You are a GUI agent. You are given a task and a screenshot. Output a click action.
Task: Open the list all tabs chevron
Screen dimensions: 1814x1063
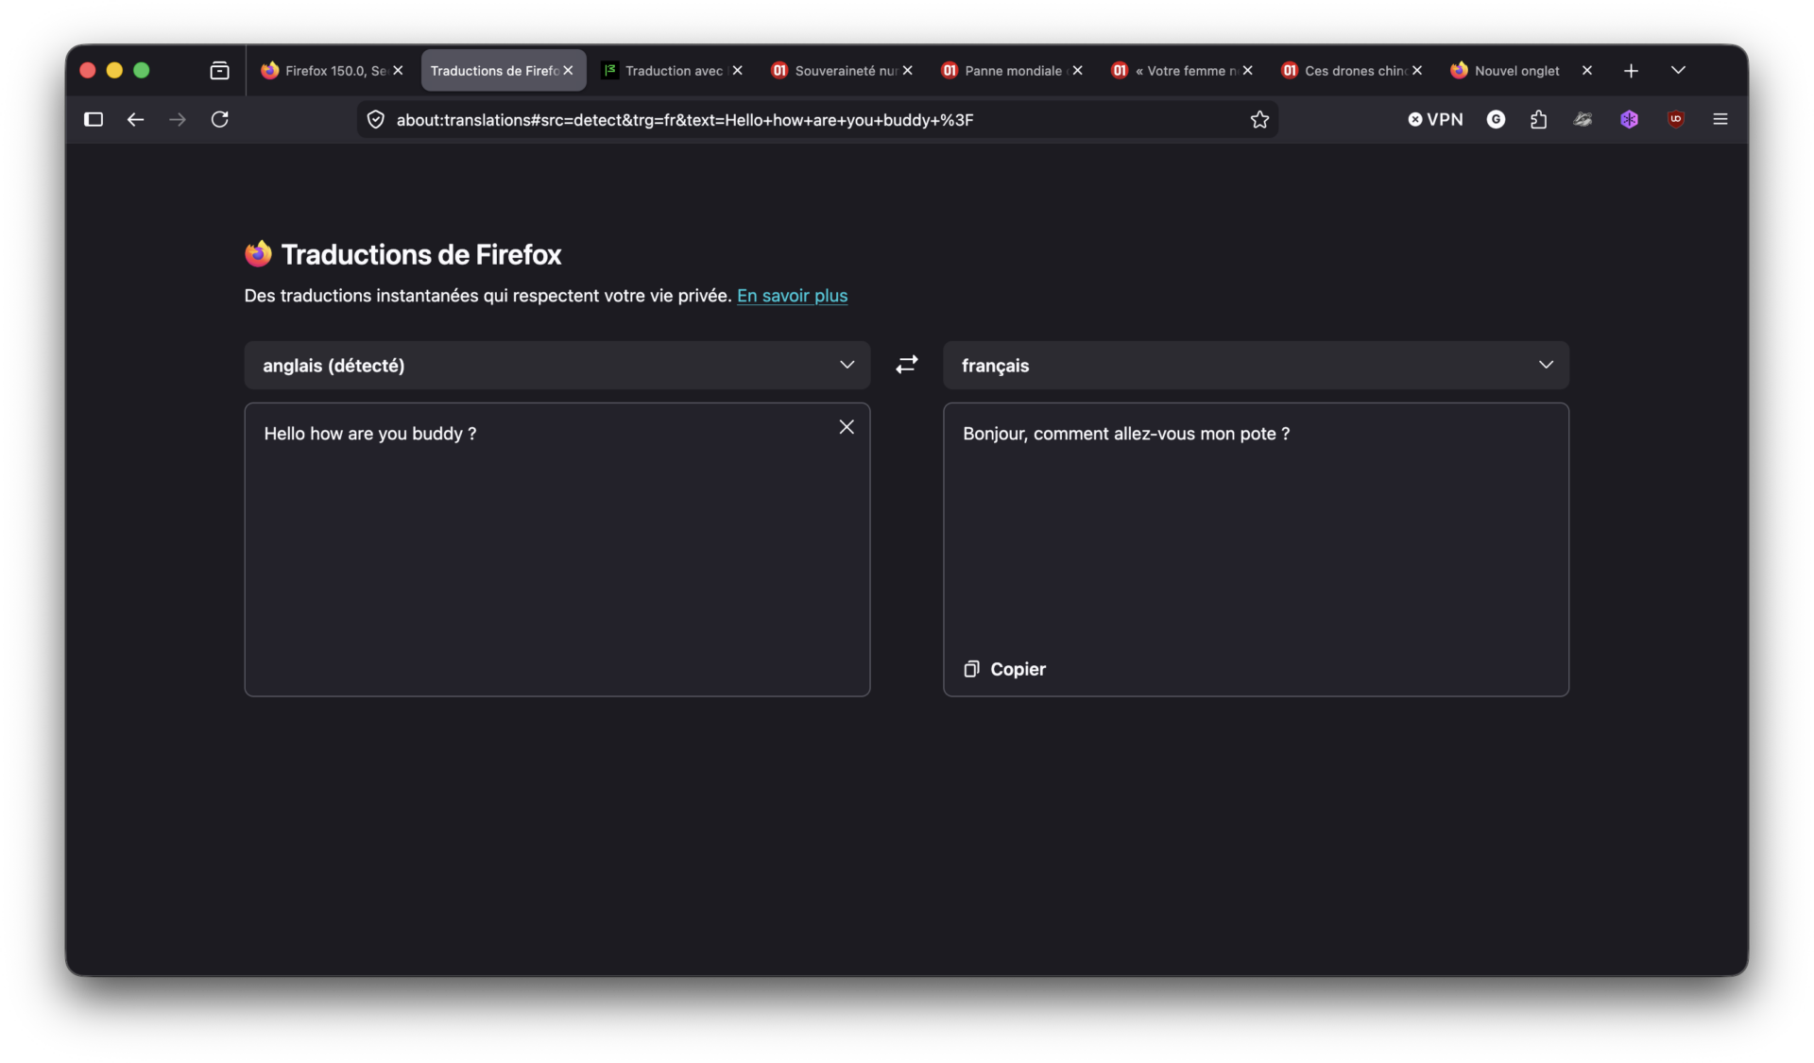(x=1678, y=71)
